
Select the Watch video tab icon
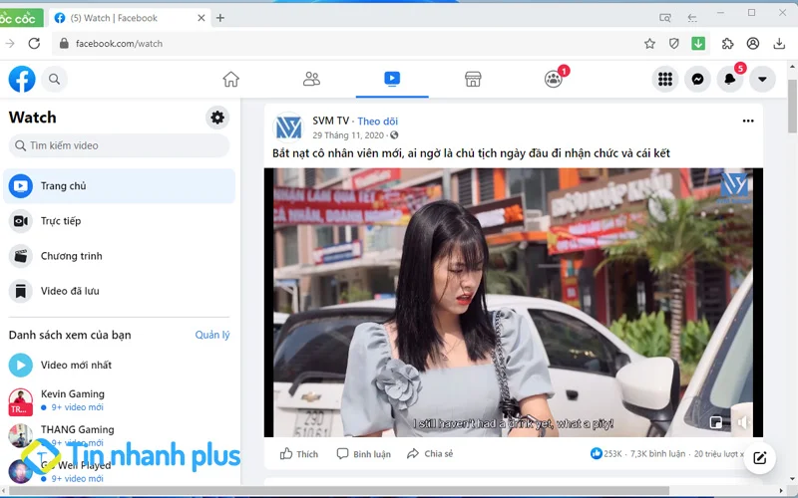392,79
